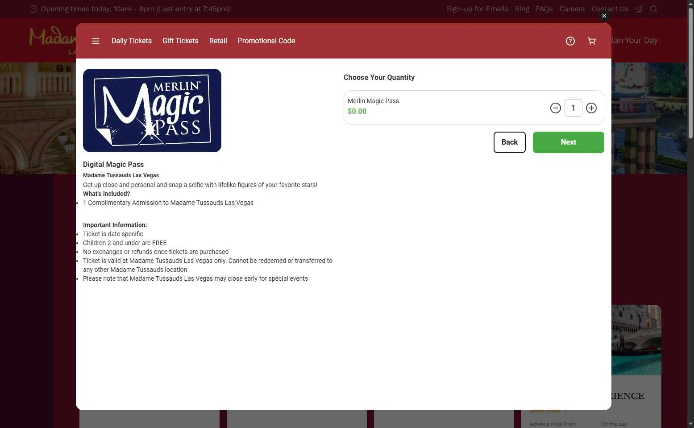
Task: Click 'Ticket is date specific' text
Action: (x=113, y=234)
